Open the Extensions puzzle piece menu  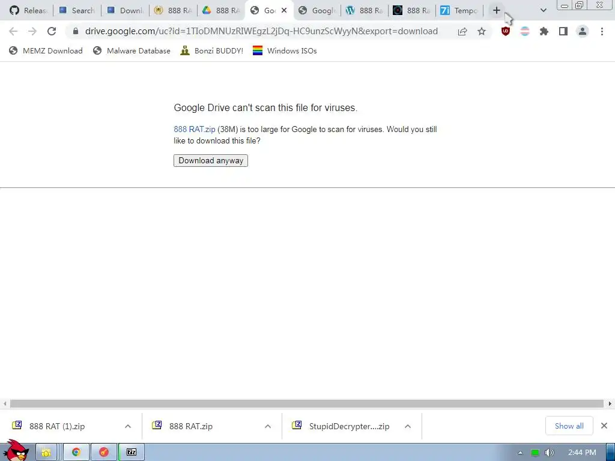tap(544, 31)
